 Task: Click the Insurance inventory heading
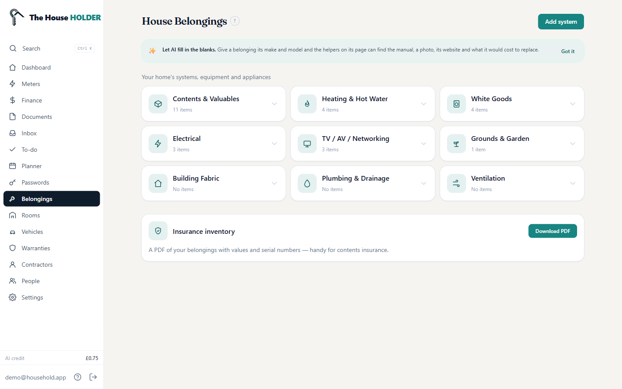click(x=204, y=231)
